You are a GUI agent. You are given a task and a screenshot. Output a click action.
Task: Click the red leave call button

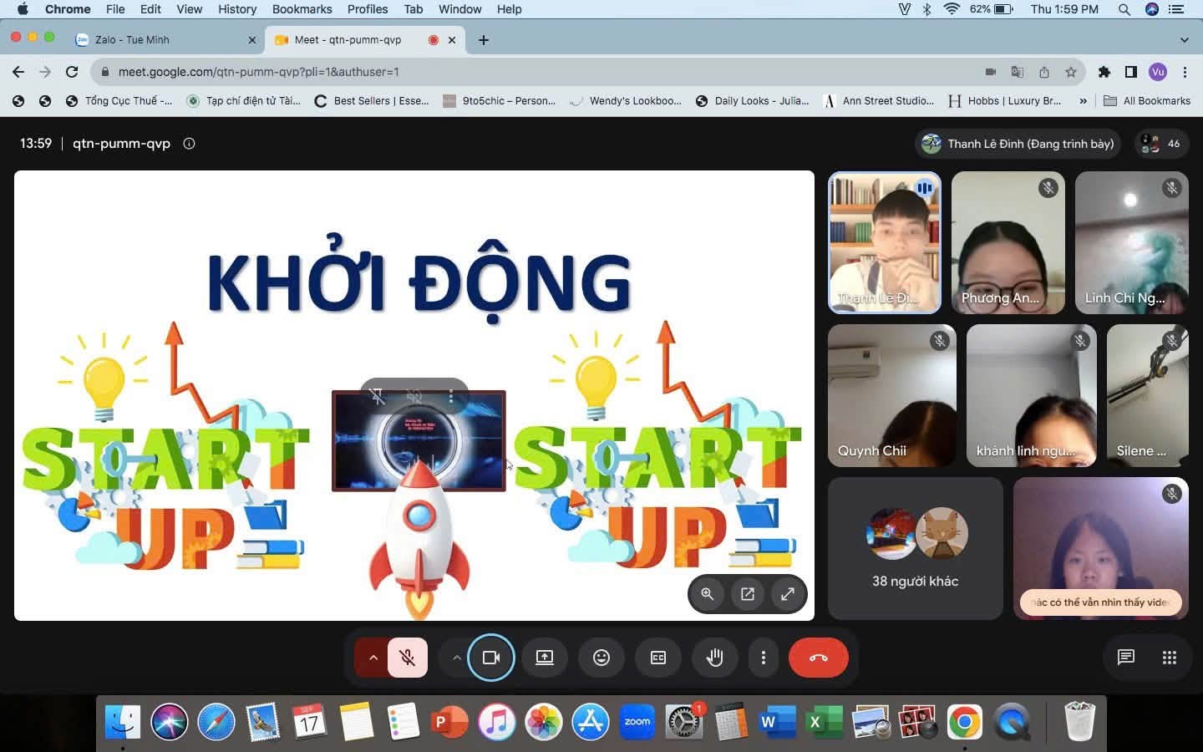pyautogui.click(x=818, y=658)
